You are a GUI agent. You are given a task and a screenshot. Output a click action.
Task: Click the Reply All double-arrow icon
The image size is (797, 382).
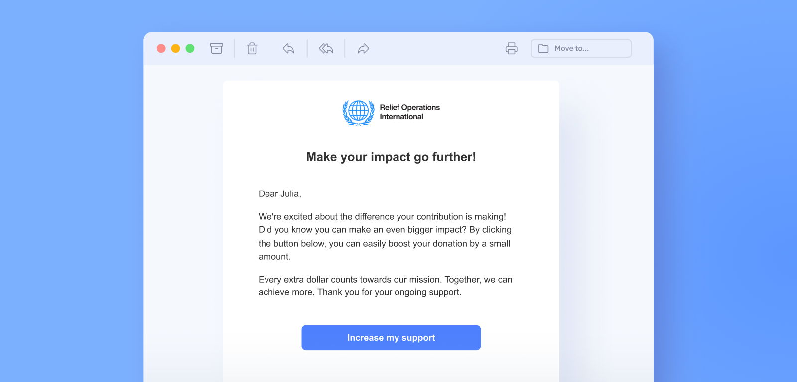(326, 48)
